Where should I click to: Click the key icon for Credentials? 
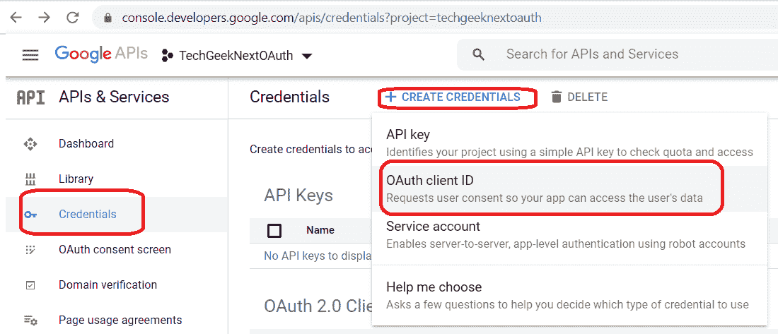tap(30, 215)
